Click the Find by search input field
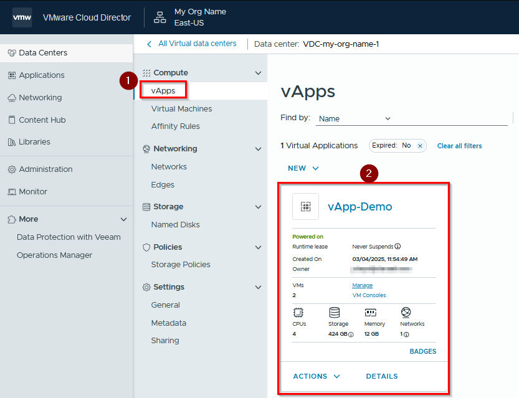This screenshot has width=519, height=398. point(451,118)
